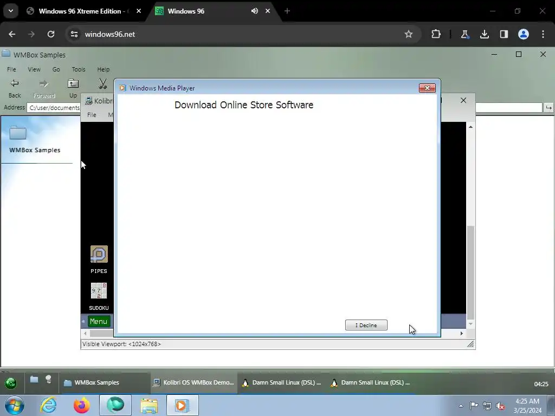This screenshot has height=416, width=555.
Task: Switch to WMBox Samples taskbar item
Action: click(105, 383)
